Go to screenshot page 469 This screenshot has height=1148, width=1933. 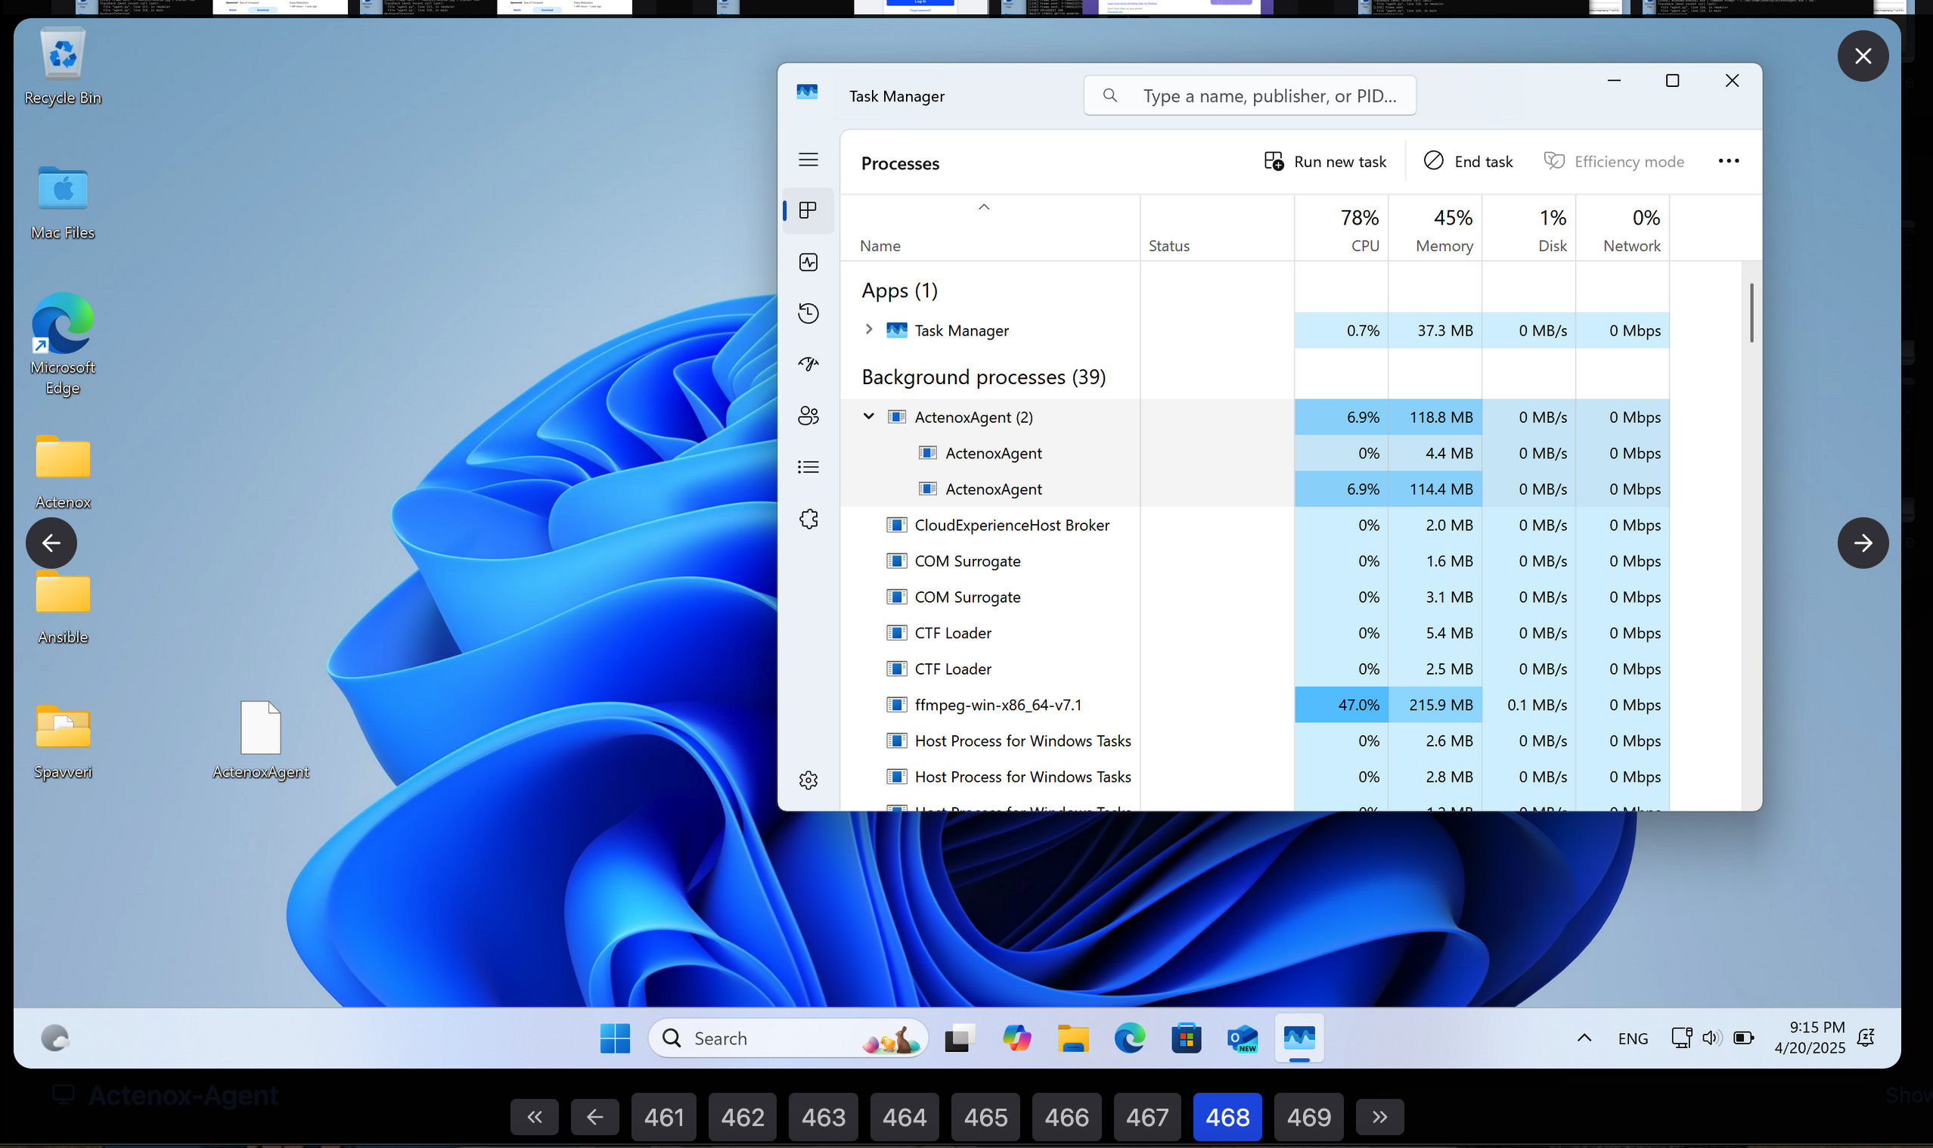[1308, 1117]
